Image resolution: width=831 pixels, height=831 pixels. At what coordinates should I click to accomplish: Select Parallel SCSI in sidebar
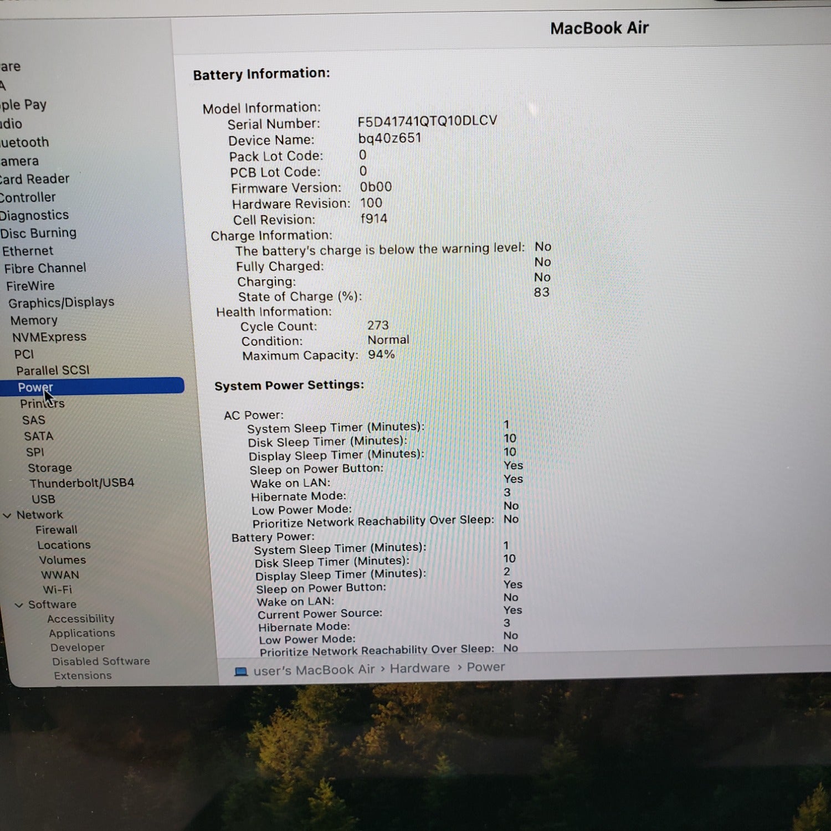(53, 370)
